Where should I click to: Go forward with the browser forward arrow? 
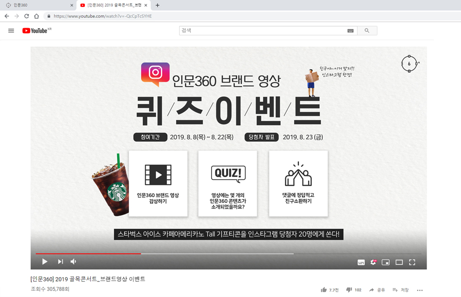17,16
